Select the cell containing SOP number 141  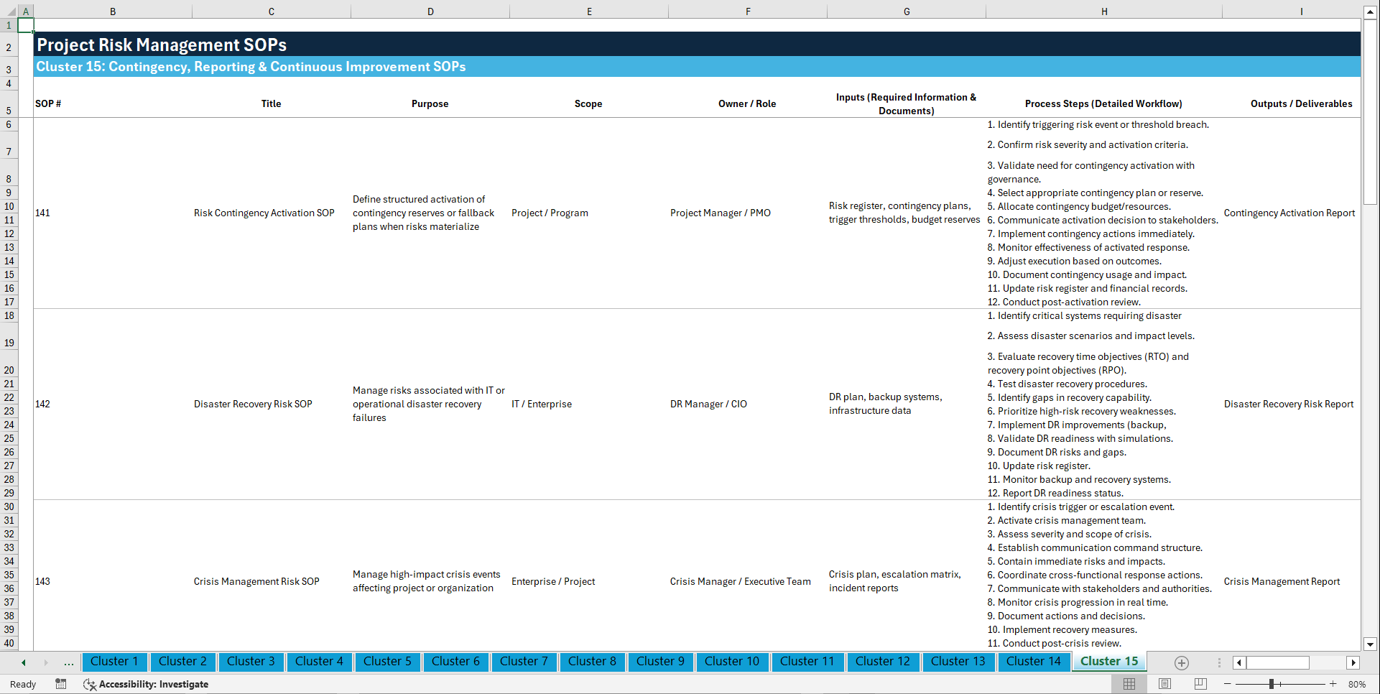click(43, 213)
